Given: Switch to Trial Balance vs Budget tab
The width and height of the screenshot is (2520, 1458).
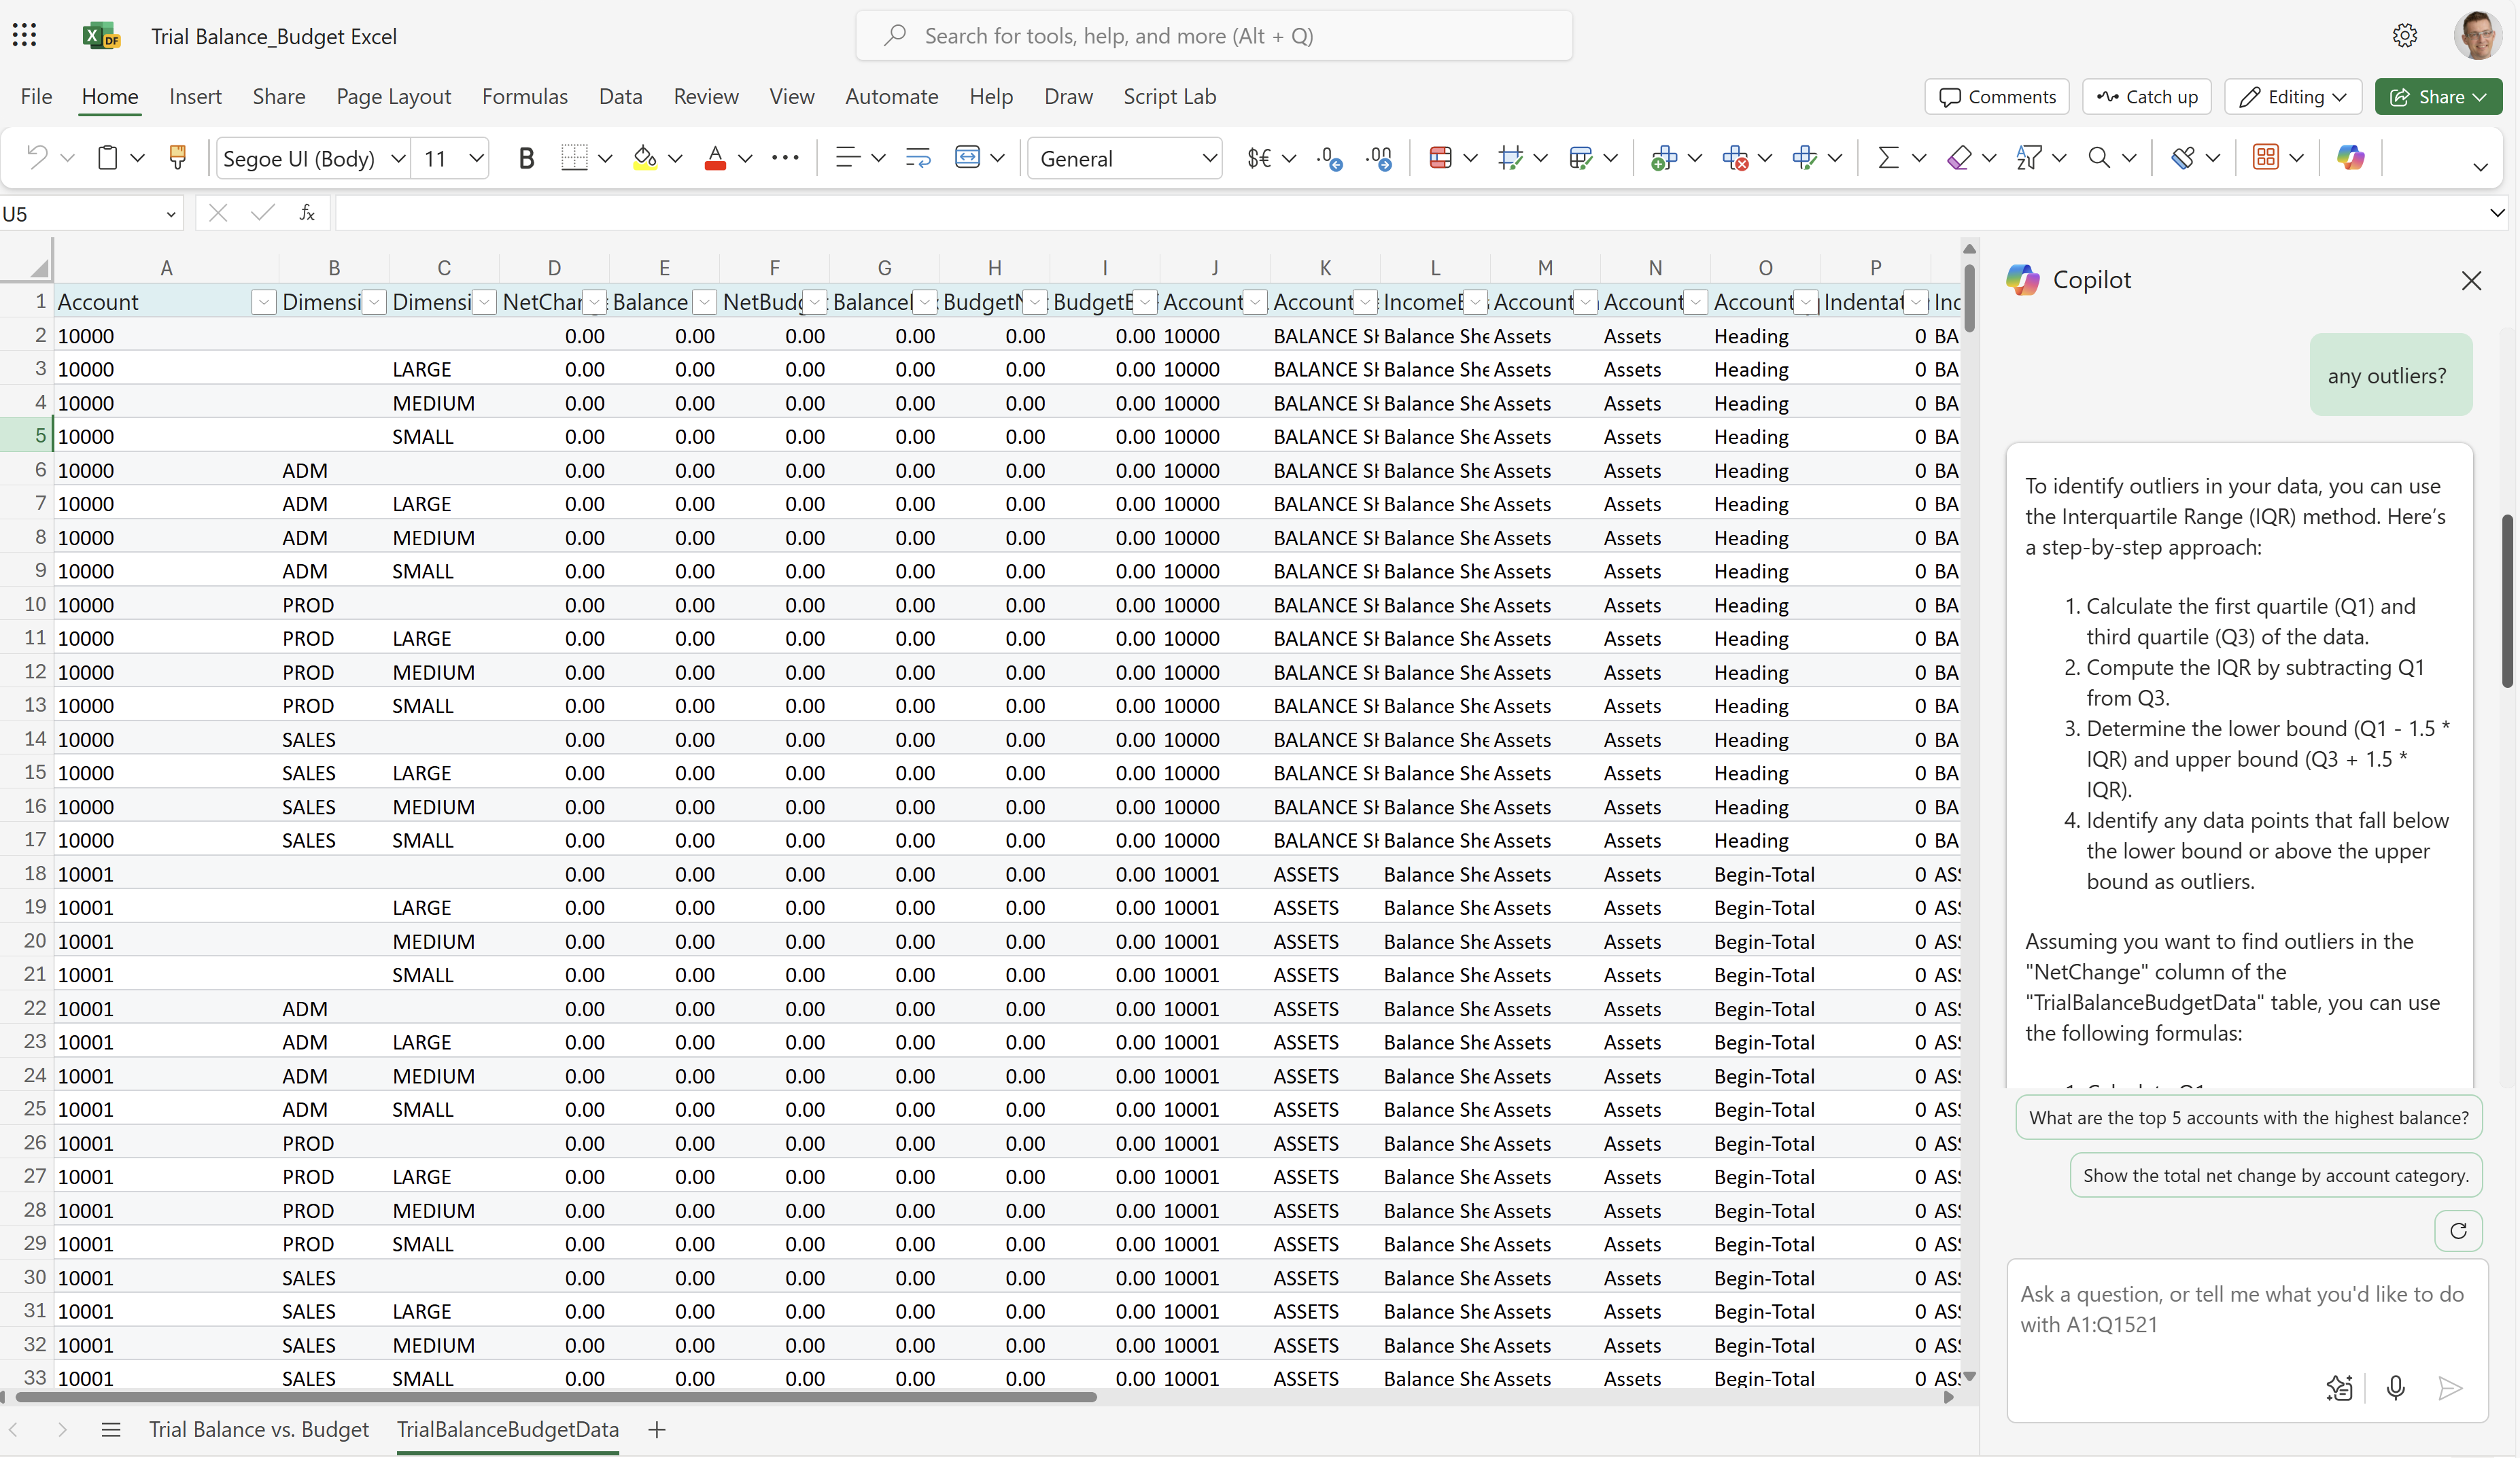Looking at the screenshot, I should tap(258, 1429).
